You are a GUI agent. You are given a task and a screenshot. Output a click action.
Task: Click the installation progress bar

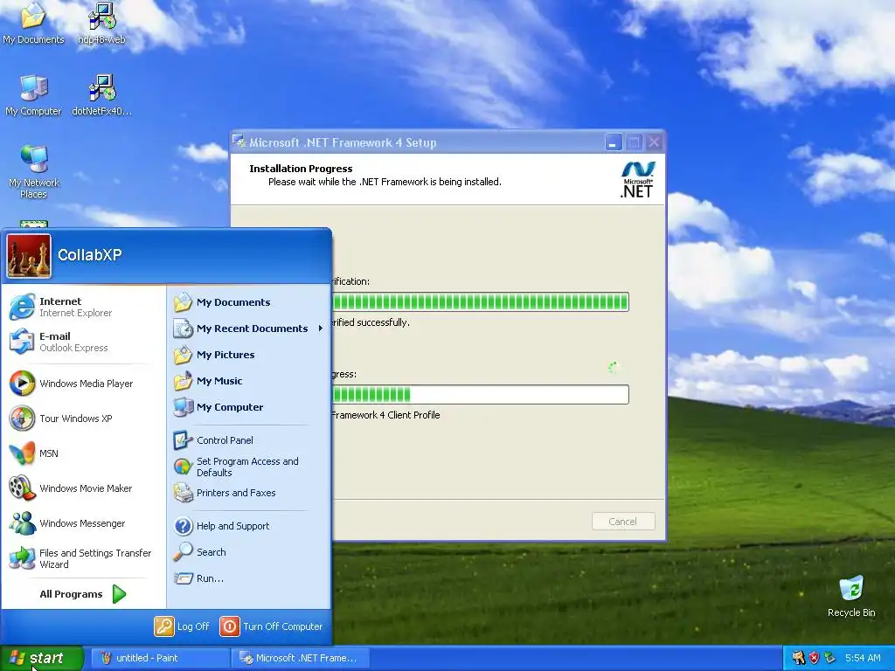pyautogui.click(x=480, y=394)
